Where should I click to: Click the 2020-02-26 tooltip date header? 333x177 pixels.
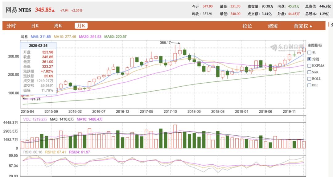(38, 46)
